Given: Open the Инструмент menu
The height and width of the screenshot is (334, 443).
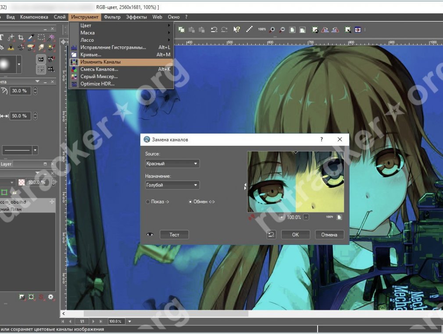Looking at the screenshot, I should [85, 17].
